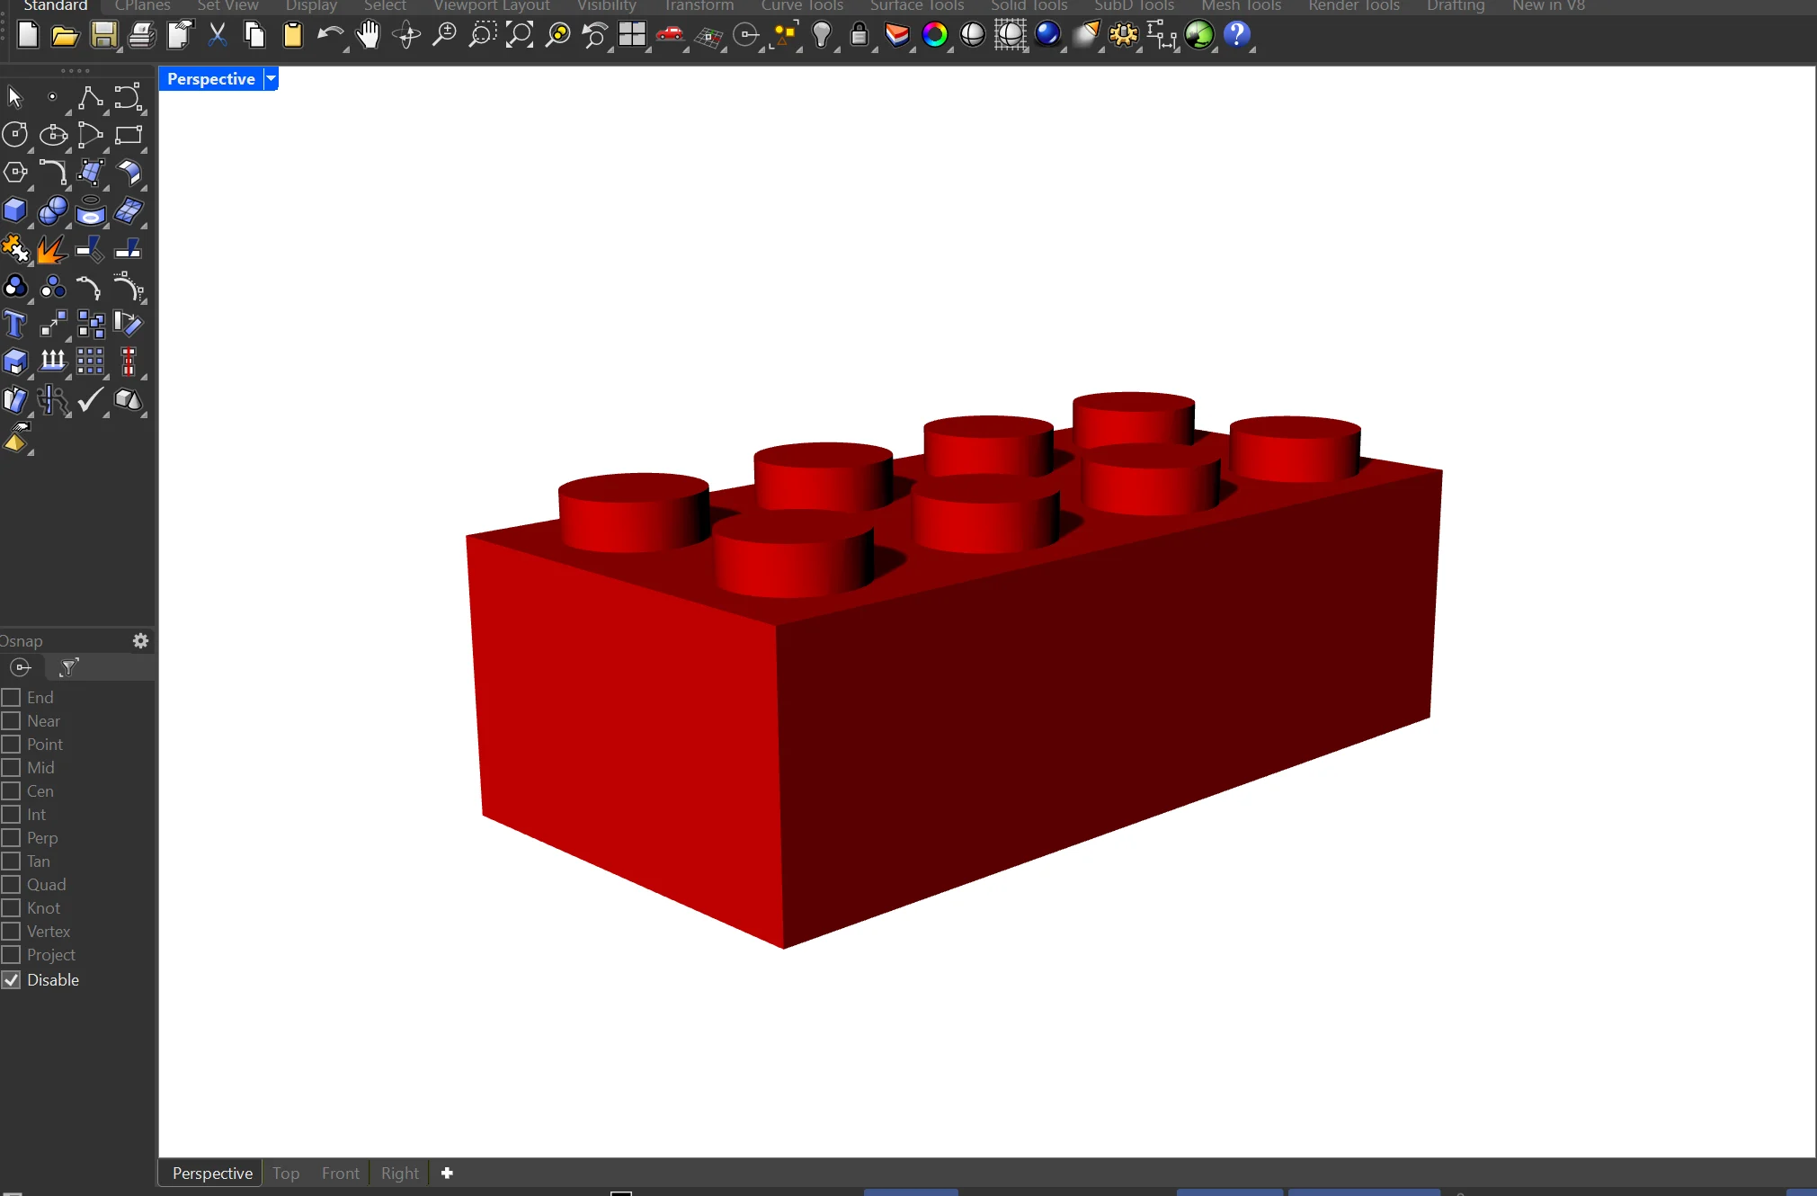
Task: Click the Lock objects padlock icon
Action: click(x=859, y=36)
